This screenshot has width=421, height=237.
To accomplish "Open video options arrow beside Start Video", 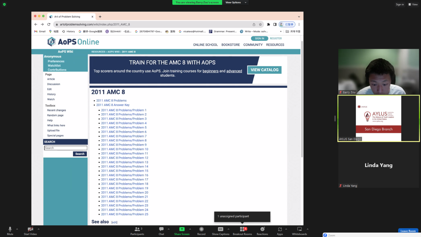I will (39, 229).
